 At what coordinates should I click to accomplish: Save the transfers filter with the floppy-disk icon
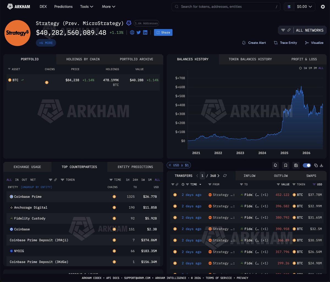pyautogui.click(x=296, y=165)
